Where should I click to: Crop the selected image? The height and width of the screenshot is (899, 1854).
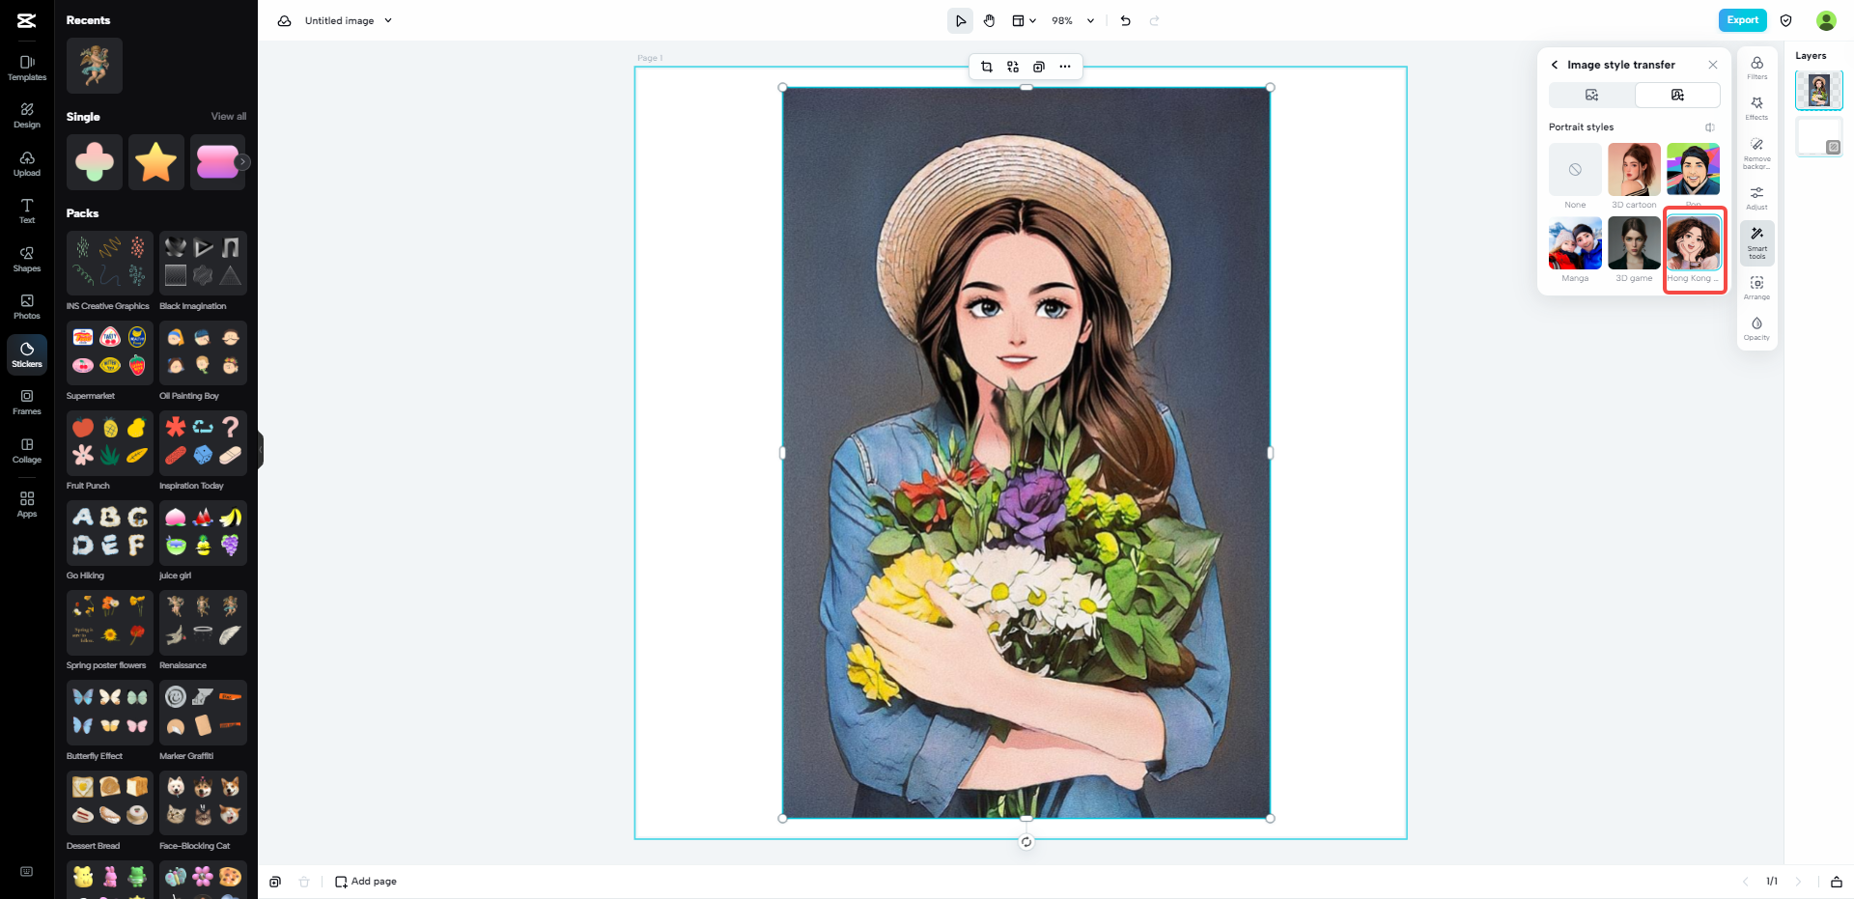pos(986,67)
